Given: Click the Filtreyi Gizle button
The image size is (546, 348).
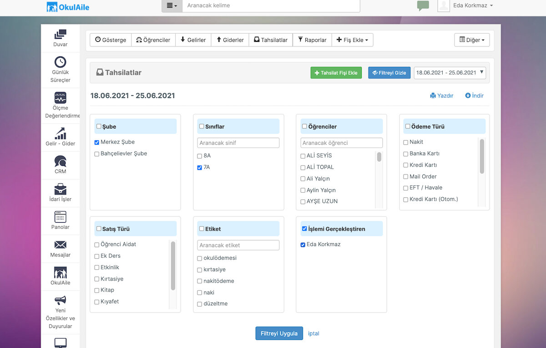Looking at the screenshot, I should point(389,73).
